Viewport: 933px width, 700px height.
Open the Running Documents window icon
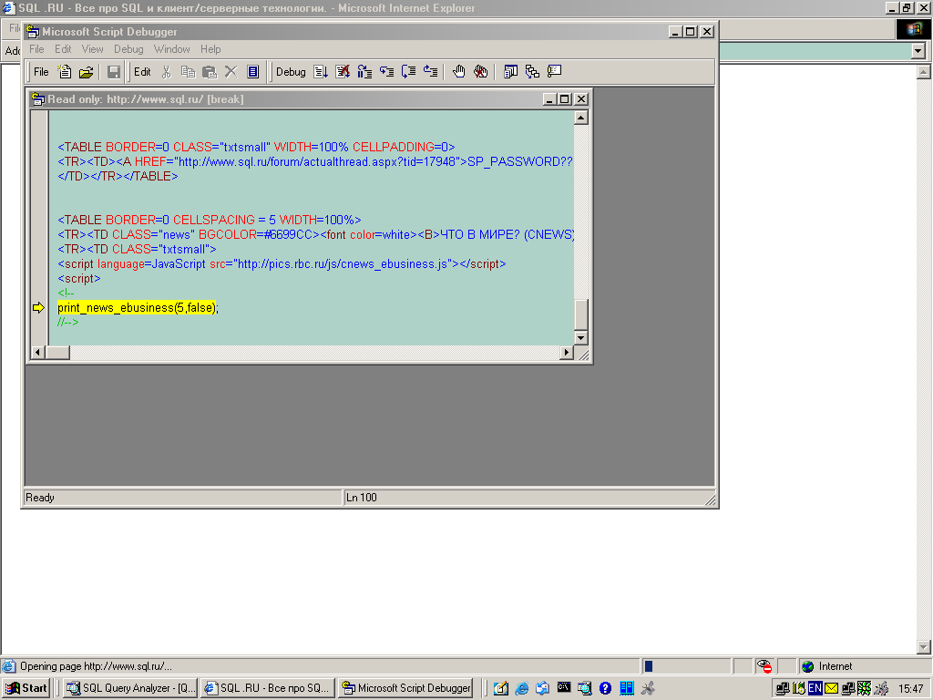click(x=510, y=72)
